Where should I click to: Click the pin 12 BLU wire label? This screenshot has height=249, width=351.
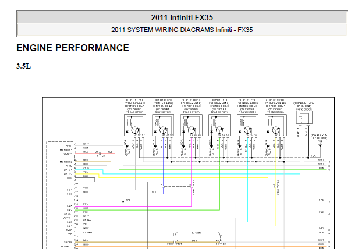(86, 192)
